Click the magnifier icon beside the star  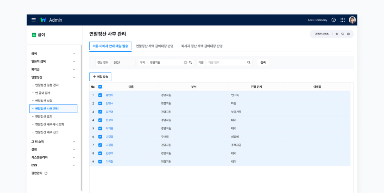click(x=343, y=34)
